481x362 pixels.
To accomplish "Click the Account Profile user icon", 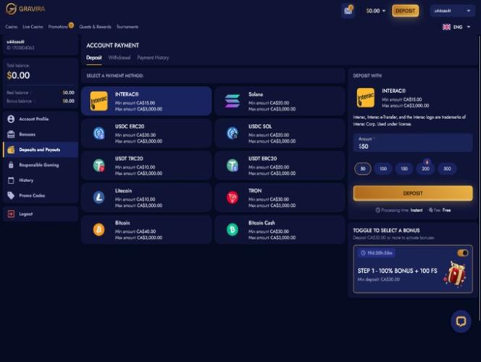I will [x=11, y=119].
